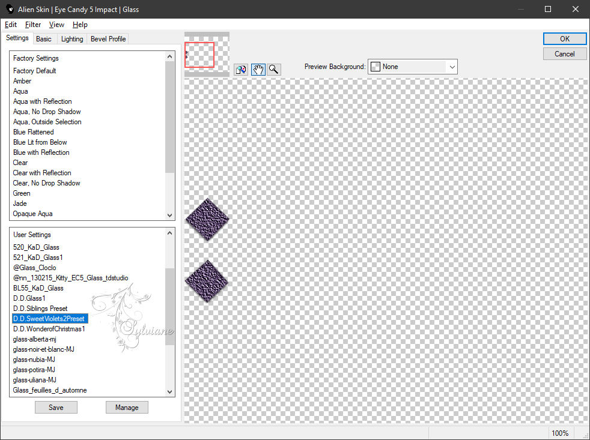Select 520_KaD_Glass user setting
This screenshot has width=590, height=440.
[x=36, y=247]
